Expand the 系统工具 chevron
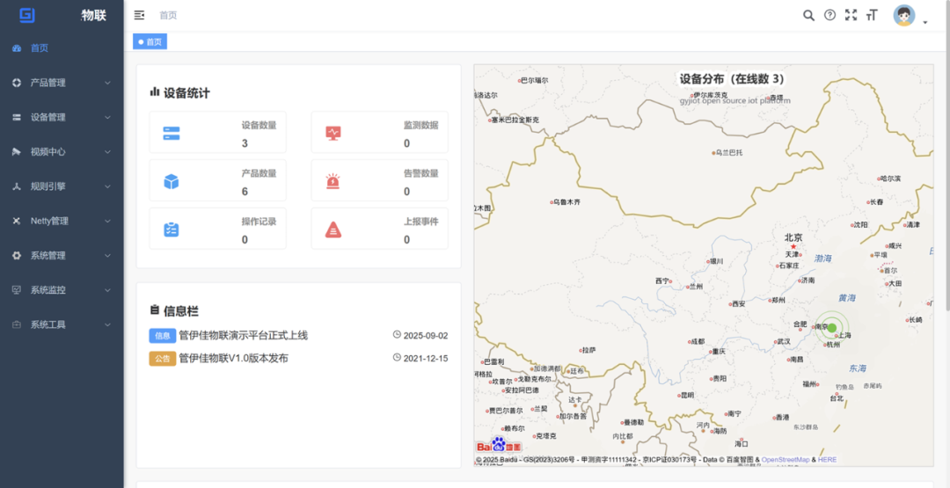The image size is (950, 488). (108, 324)
